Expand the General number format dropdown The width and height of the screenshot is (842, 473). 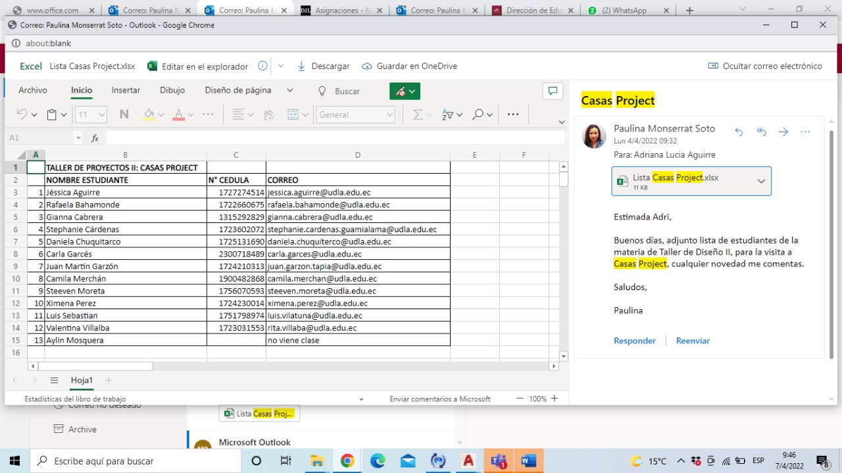(x=389, y=114)
